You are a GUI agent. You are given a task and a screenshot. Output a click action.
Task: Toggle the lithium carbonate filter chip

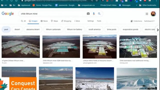click(x=53, y=29)
